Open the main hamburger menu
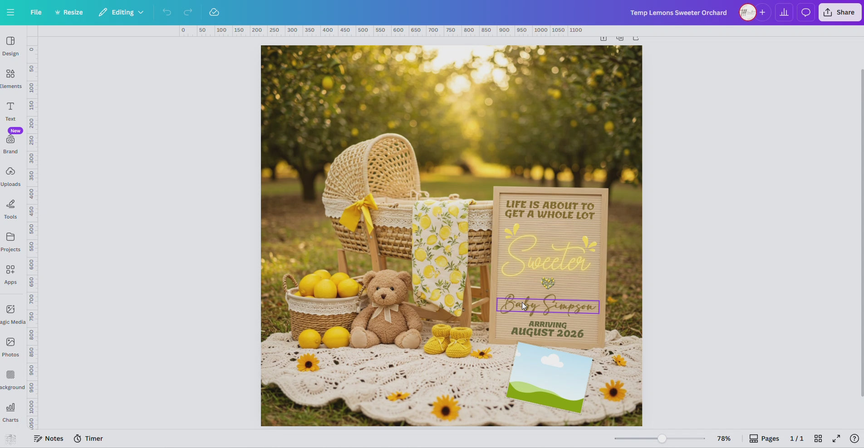The height and width of the screenshot is (448, 864). pos(10,12)
